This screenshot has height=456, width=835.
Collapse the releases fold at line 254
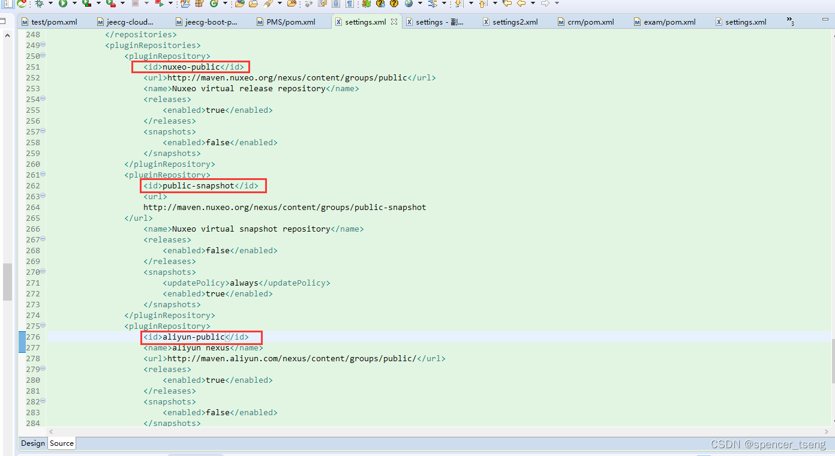43,99
